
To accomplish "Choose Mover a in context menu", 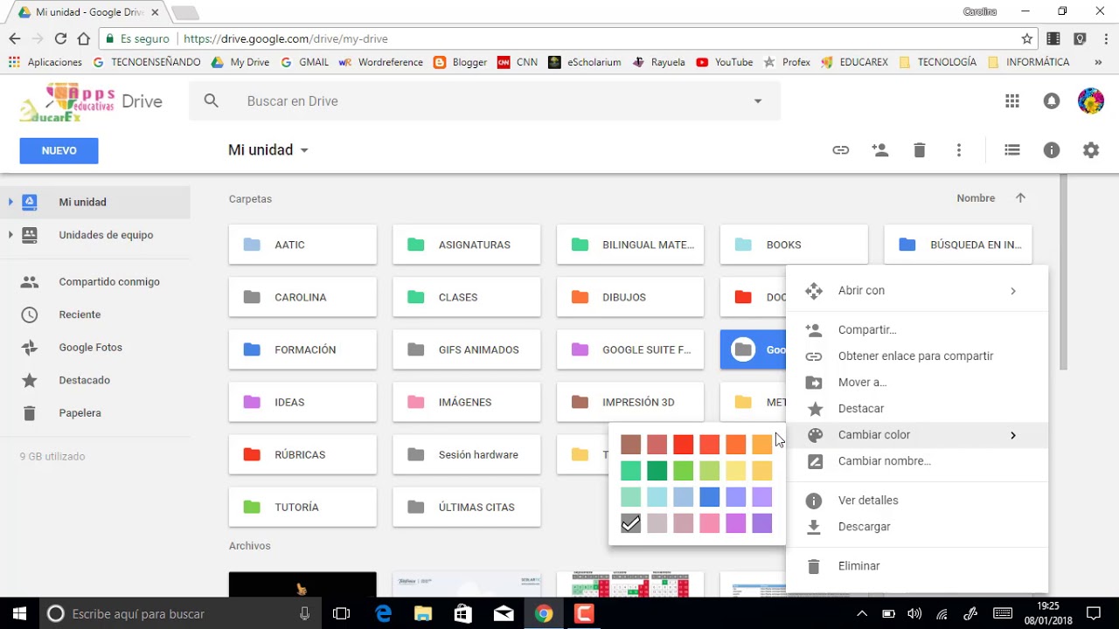I will point(917,383).
